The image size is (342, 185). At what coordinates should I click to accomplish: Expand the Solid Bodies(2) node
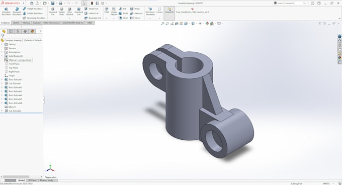[x=2, y=56]
